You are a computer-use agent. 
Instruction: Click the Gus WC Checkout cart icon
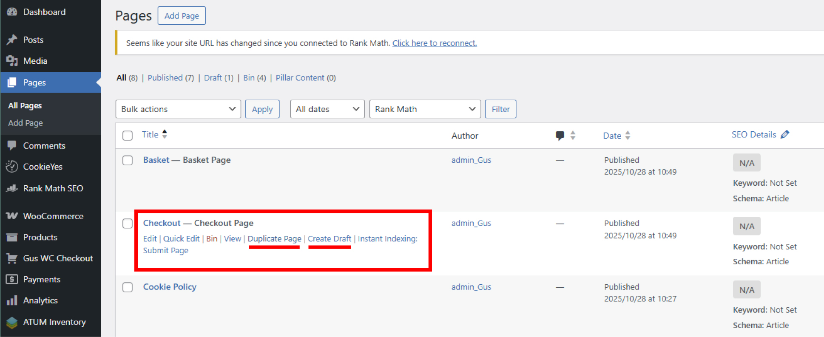pyautogui.click(x=12, y=258)
